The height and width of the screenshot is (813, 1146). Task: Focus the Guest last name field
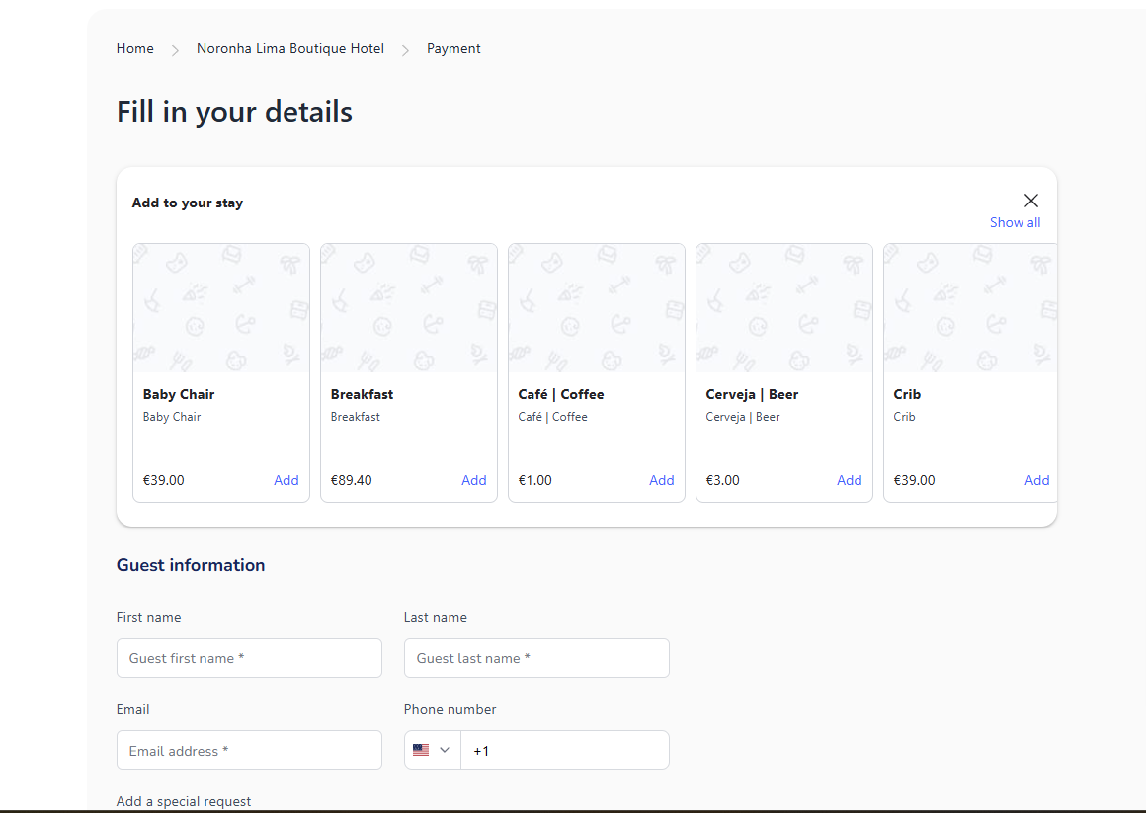536,658
